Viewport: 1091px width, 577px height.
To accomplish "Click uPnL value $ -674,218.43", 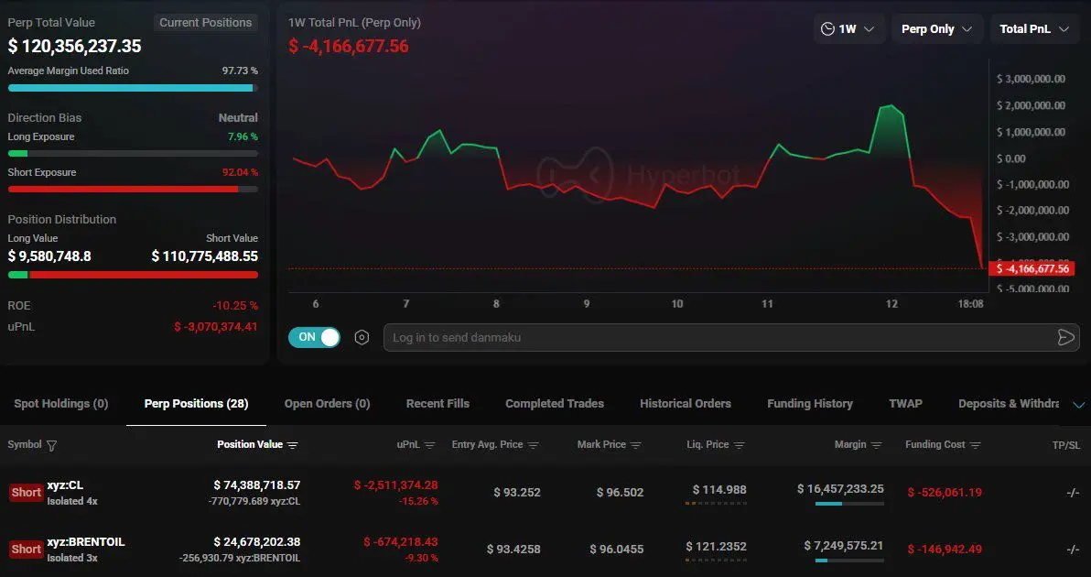I will [x=401, y=540].
